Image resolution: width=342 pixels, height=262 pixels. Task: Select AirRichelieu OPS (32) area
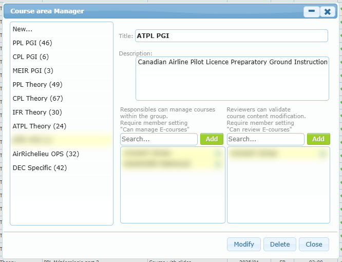[x=62, y=154]
